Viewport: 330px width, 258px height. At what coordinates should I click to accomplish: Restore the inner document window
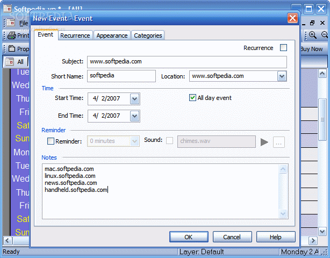point(312,23)
